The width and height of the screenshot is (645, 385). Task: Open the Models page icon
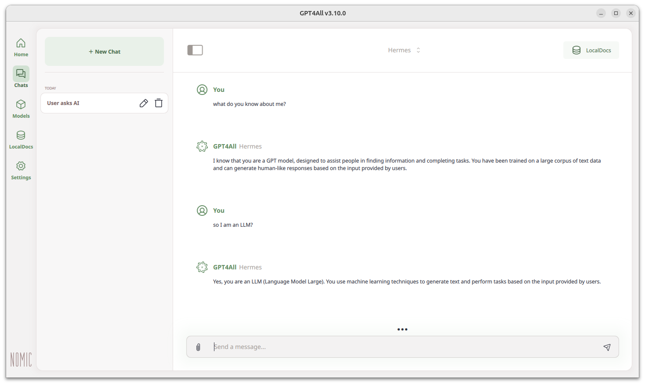pos(21,109)
